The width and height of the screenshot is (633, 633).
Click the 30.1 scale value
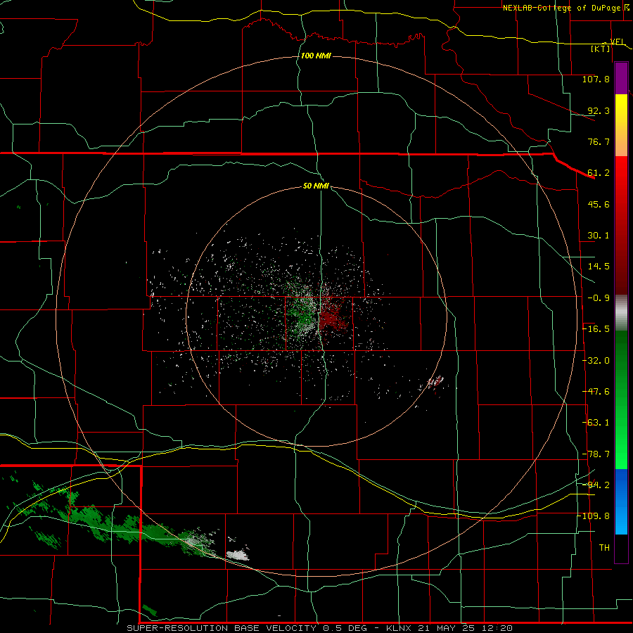pos(599,236)
